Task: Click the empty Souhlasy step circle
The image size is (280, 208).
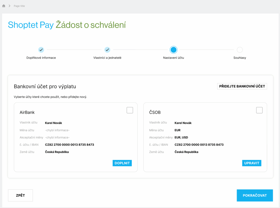Action: point(240,50)
